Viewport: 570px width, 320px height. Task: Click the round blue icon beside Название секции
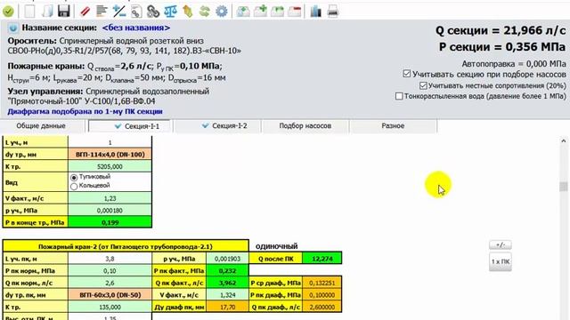click(13, 28)
